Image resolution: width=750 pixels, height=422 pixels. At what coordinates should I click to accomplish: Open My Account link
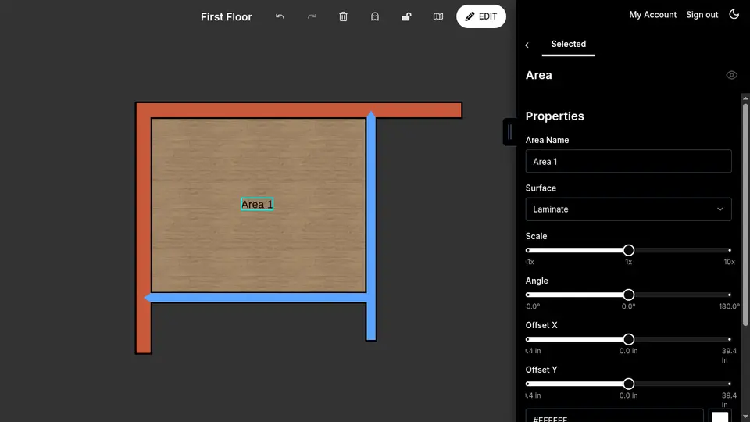point(652,15)
